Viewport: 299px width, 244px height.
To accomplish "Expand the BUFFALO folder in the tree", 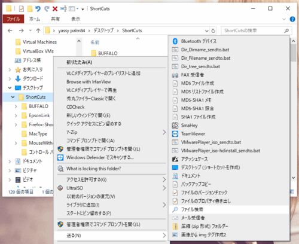I will point(16,106).
